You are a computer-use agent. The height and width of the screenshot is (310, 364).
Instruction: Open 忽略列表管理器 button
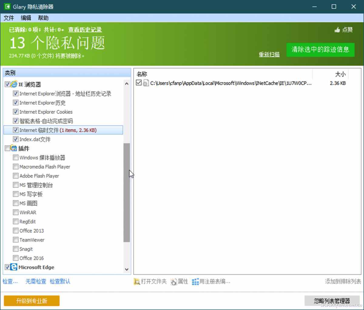coord(332,301)
